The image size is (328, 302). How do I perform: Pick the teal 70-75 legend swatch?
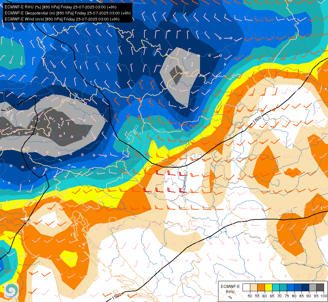click(x=283, y=288)
